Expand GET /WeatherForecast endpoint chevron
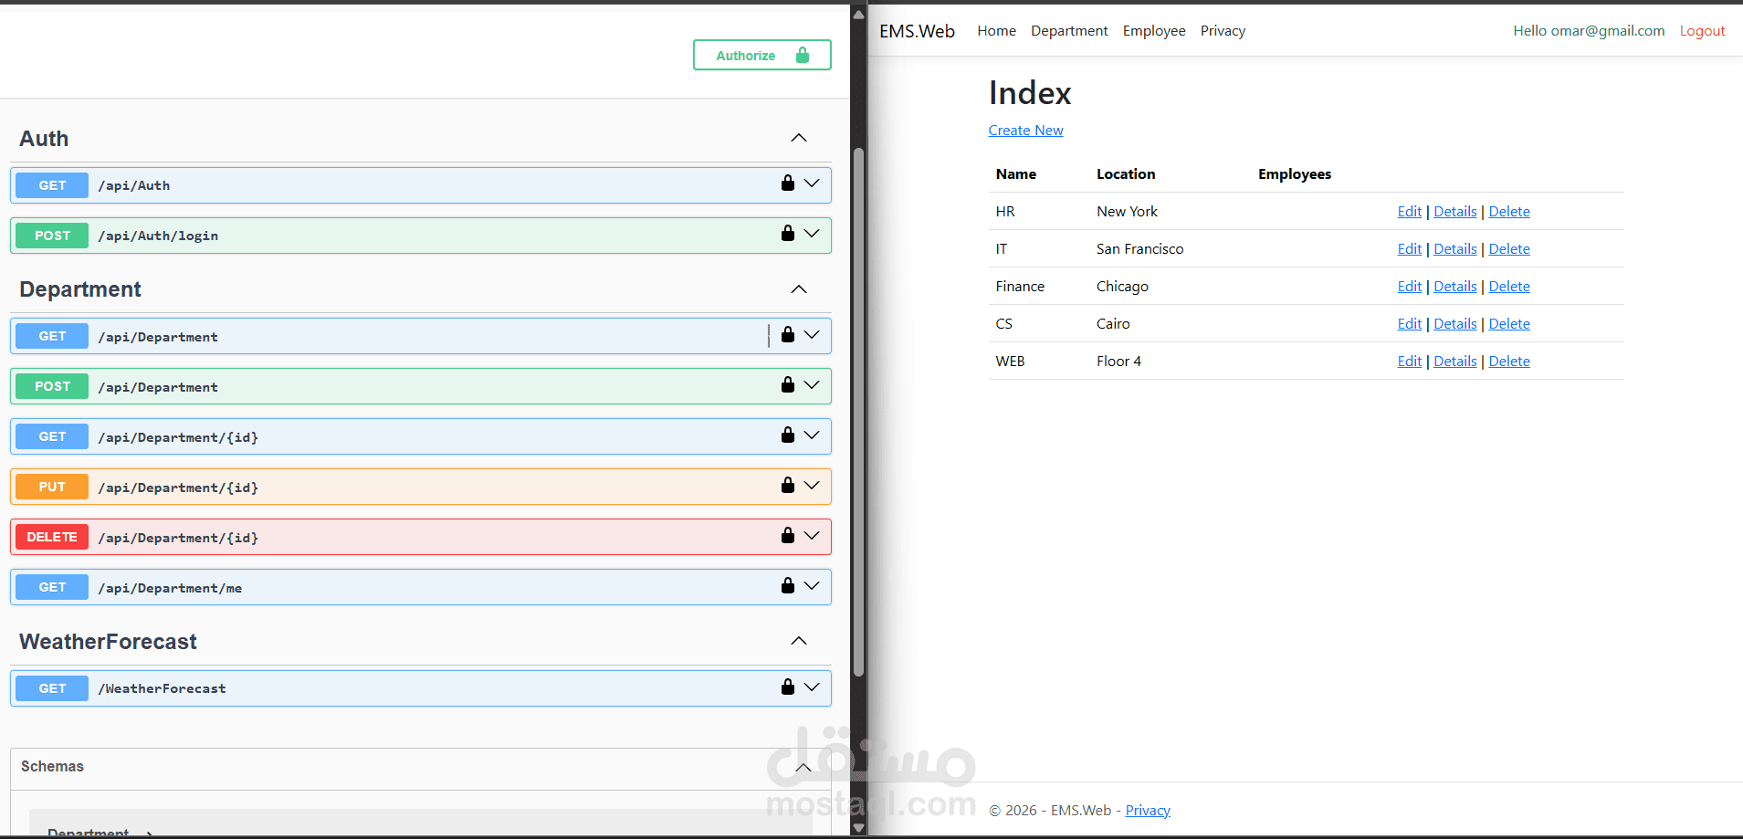 (x=812, y=687)
